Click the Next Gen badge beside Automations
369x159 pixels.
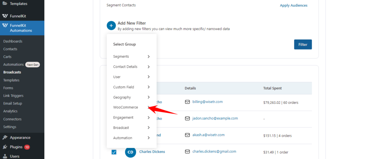[32, 65]
